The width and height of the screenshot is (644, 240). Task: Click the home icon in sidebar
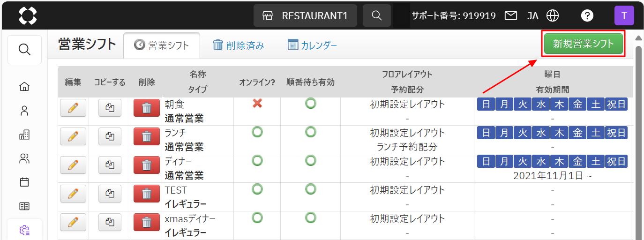(24, 86)
